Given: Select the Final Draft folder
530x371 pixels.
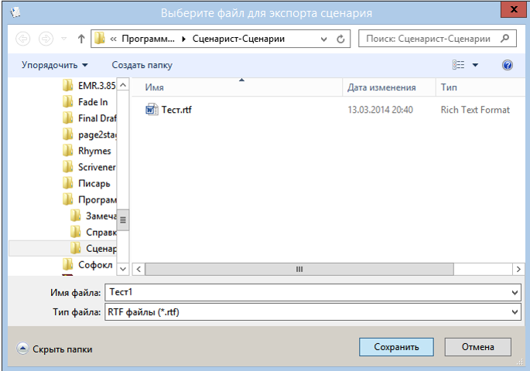Looking at the screenshot, I should pos(89,117).
